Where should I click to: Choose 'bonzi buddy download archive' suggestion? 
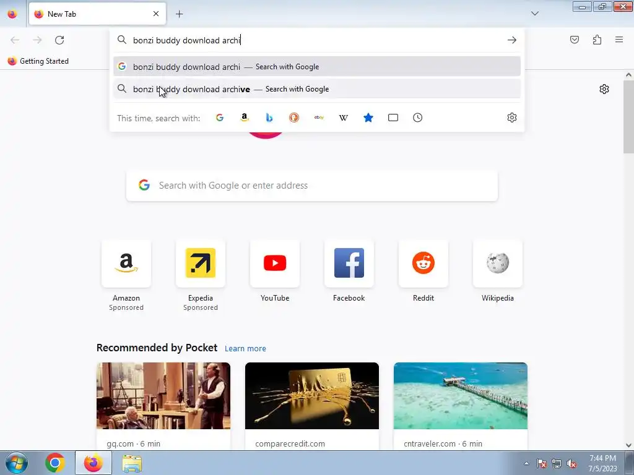point(316,89)
